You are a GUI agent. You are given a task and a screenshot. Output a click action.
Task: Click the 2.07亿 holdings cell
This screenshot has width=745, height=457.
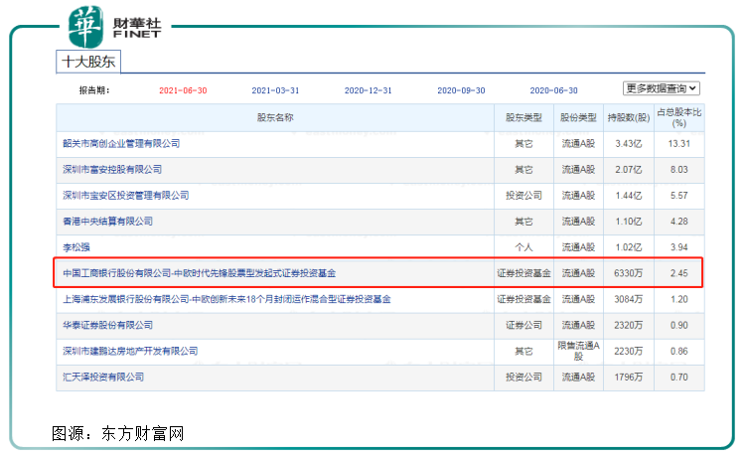[629, 170]
